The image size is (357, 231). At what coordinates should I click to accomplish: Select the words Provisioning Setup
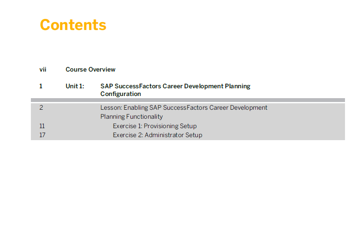tap(170, 126)
